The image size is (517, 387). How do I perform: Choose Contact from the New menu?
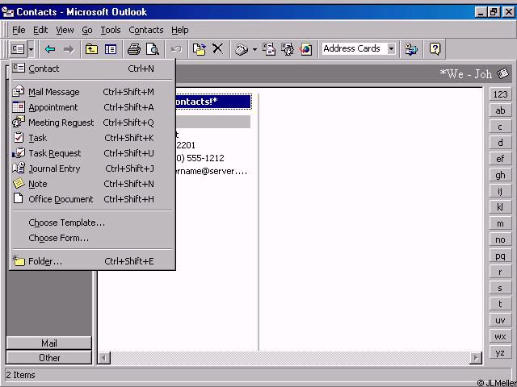[x=92, y=69]
